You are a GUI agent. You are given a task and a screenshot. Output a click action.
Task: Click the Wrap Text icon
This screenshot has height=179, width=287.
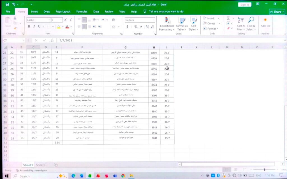point(114,20)
